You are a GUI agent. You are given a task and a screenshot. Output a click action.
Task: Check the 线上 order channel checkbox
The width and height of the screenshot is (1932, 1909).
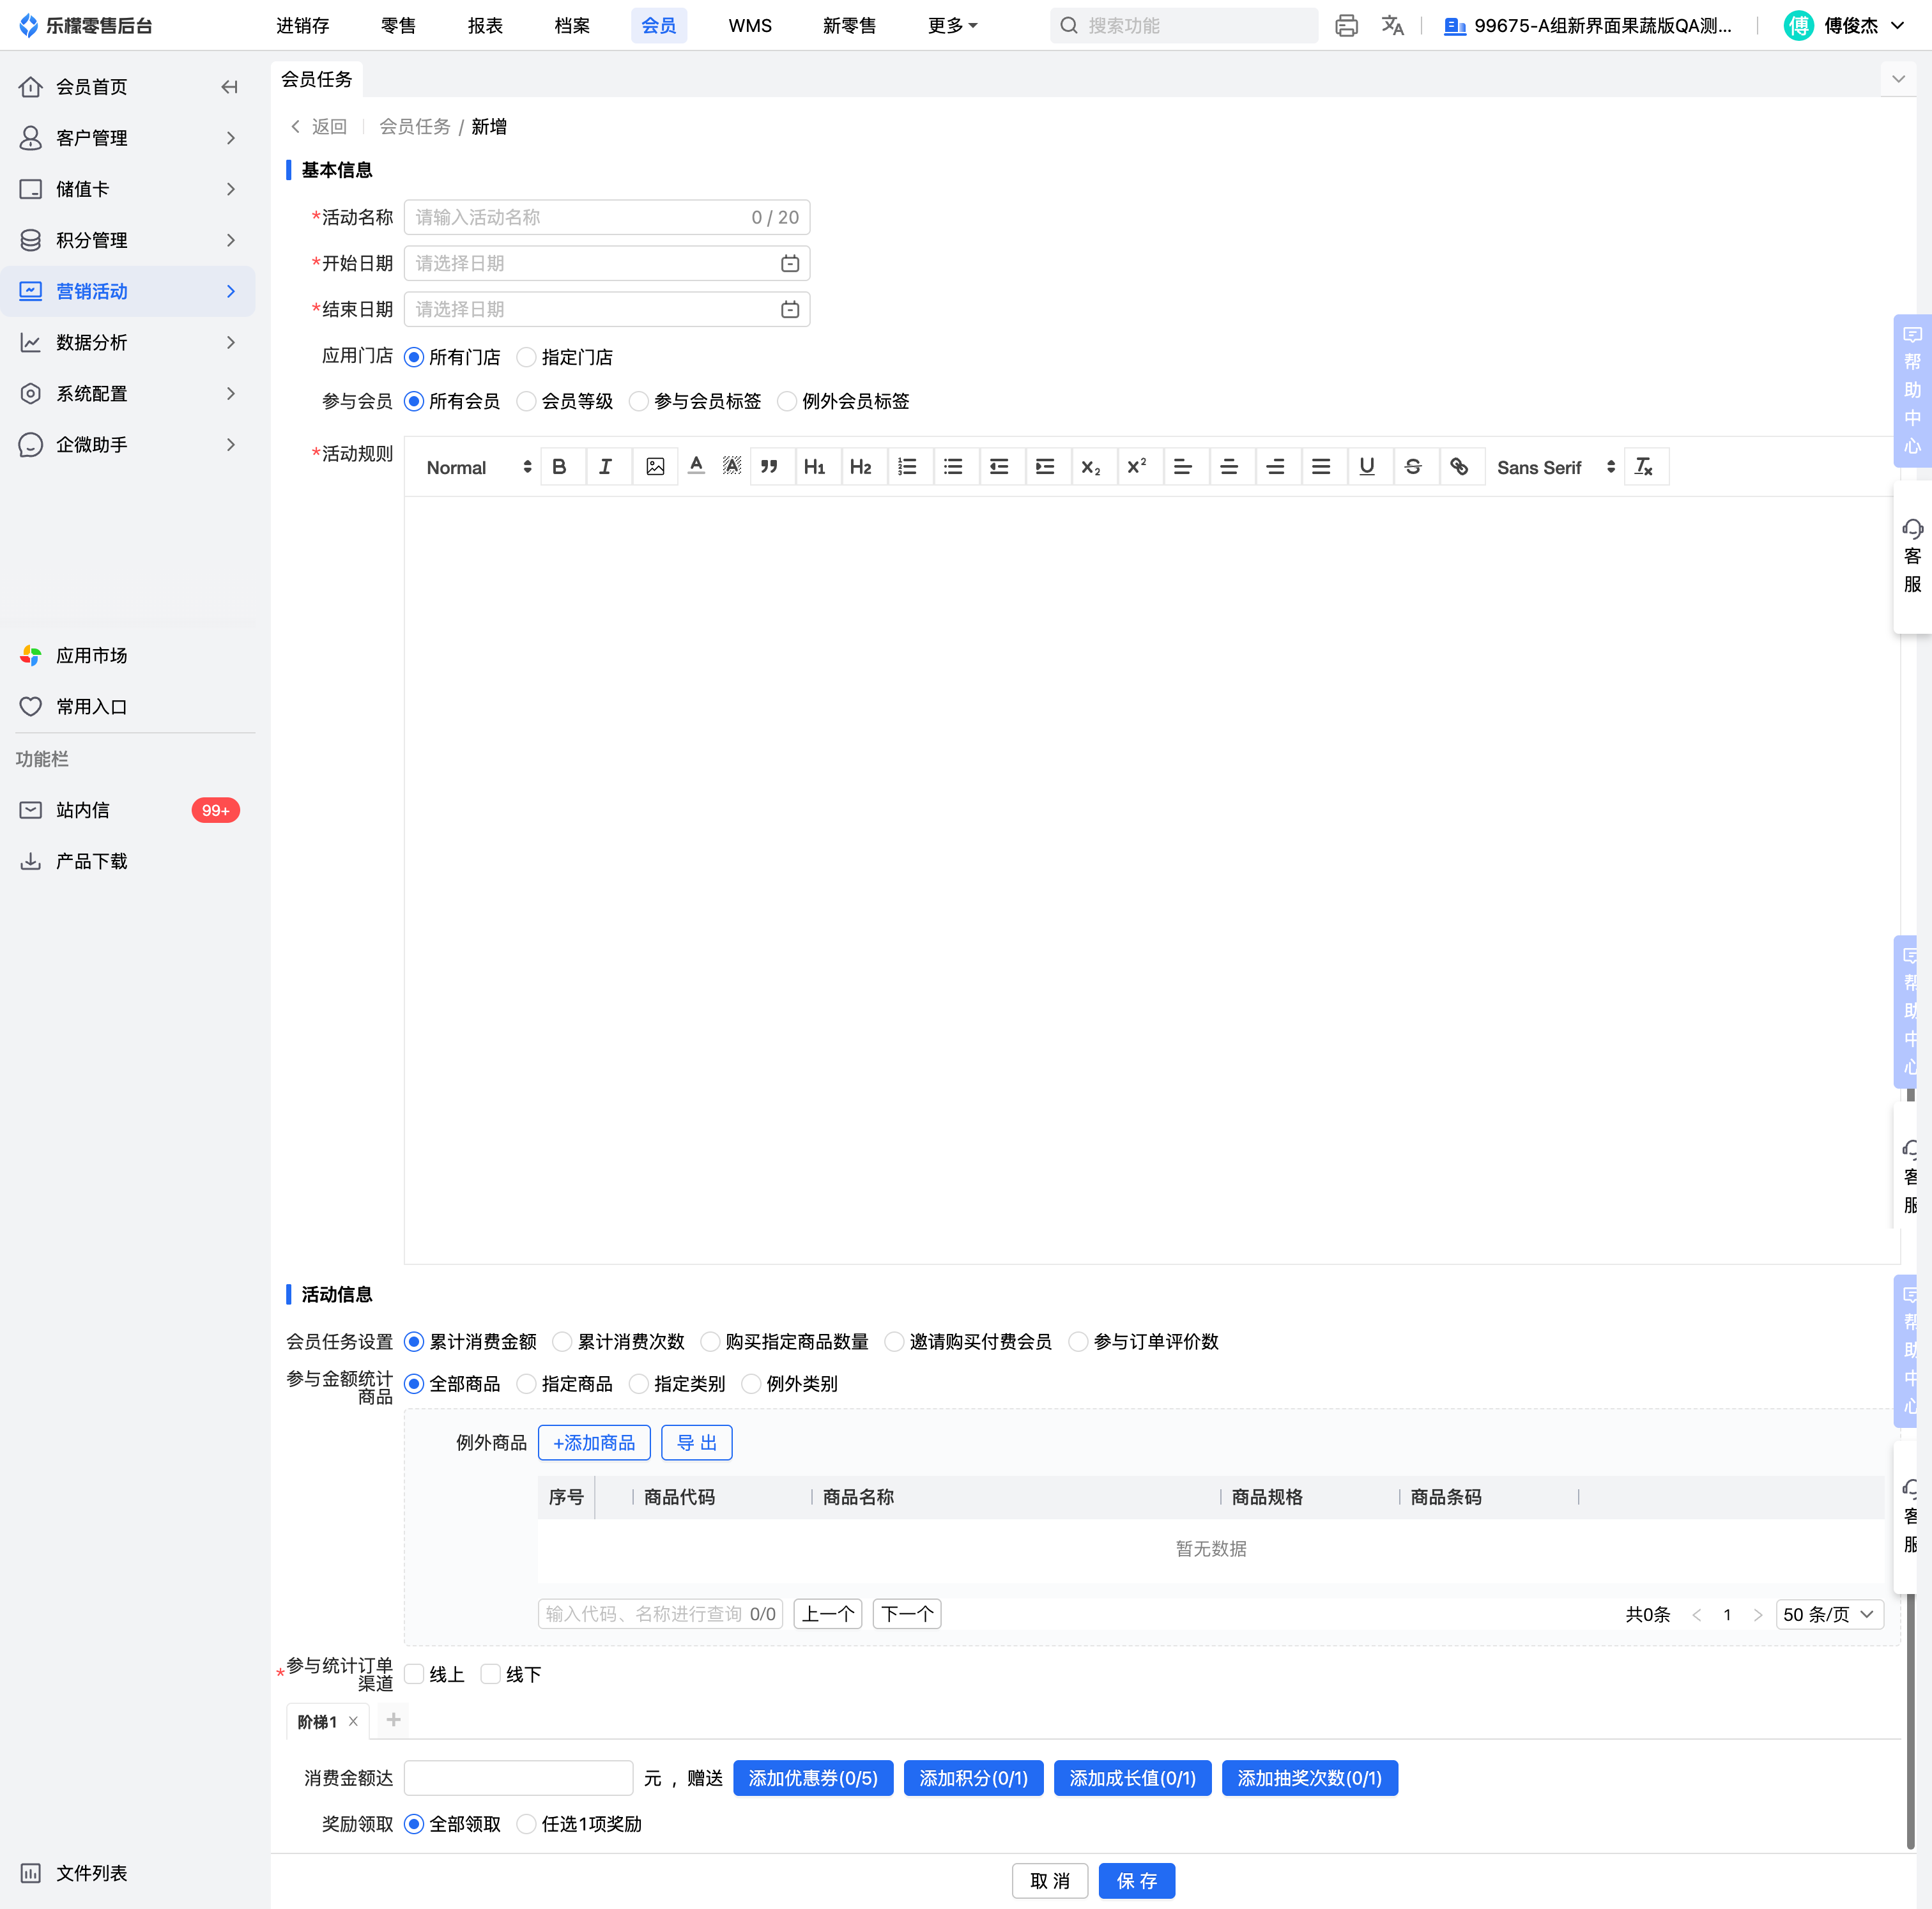tap(415, 1674)
